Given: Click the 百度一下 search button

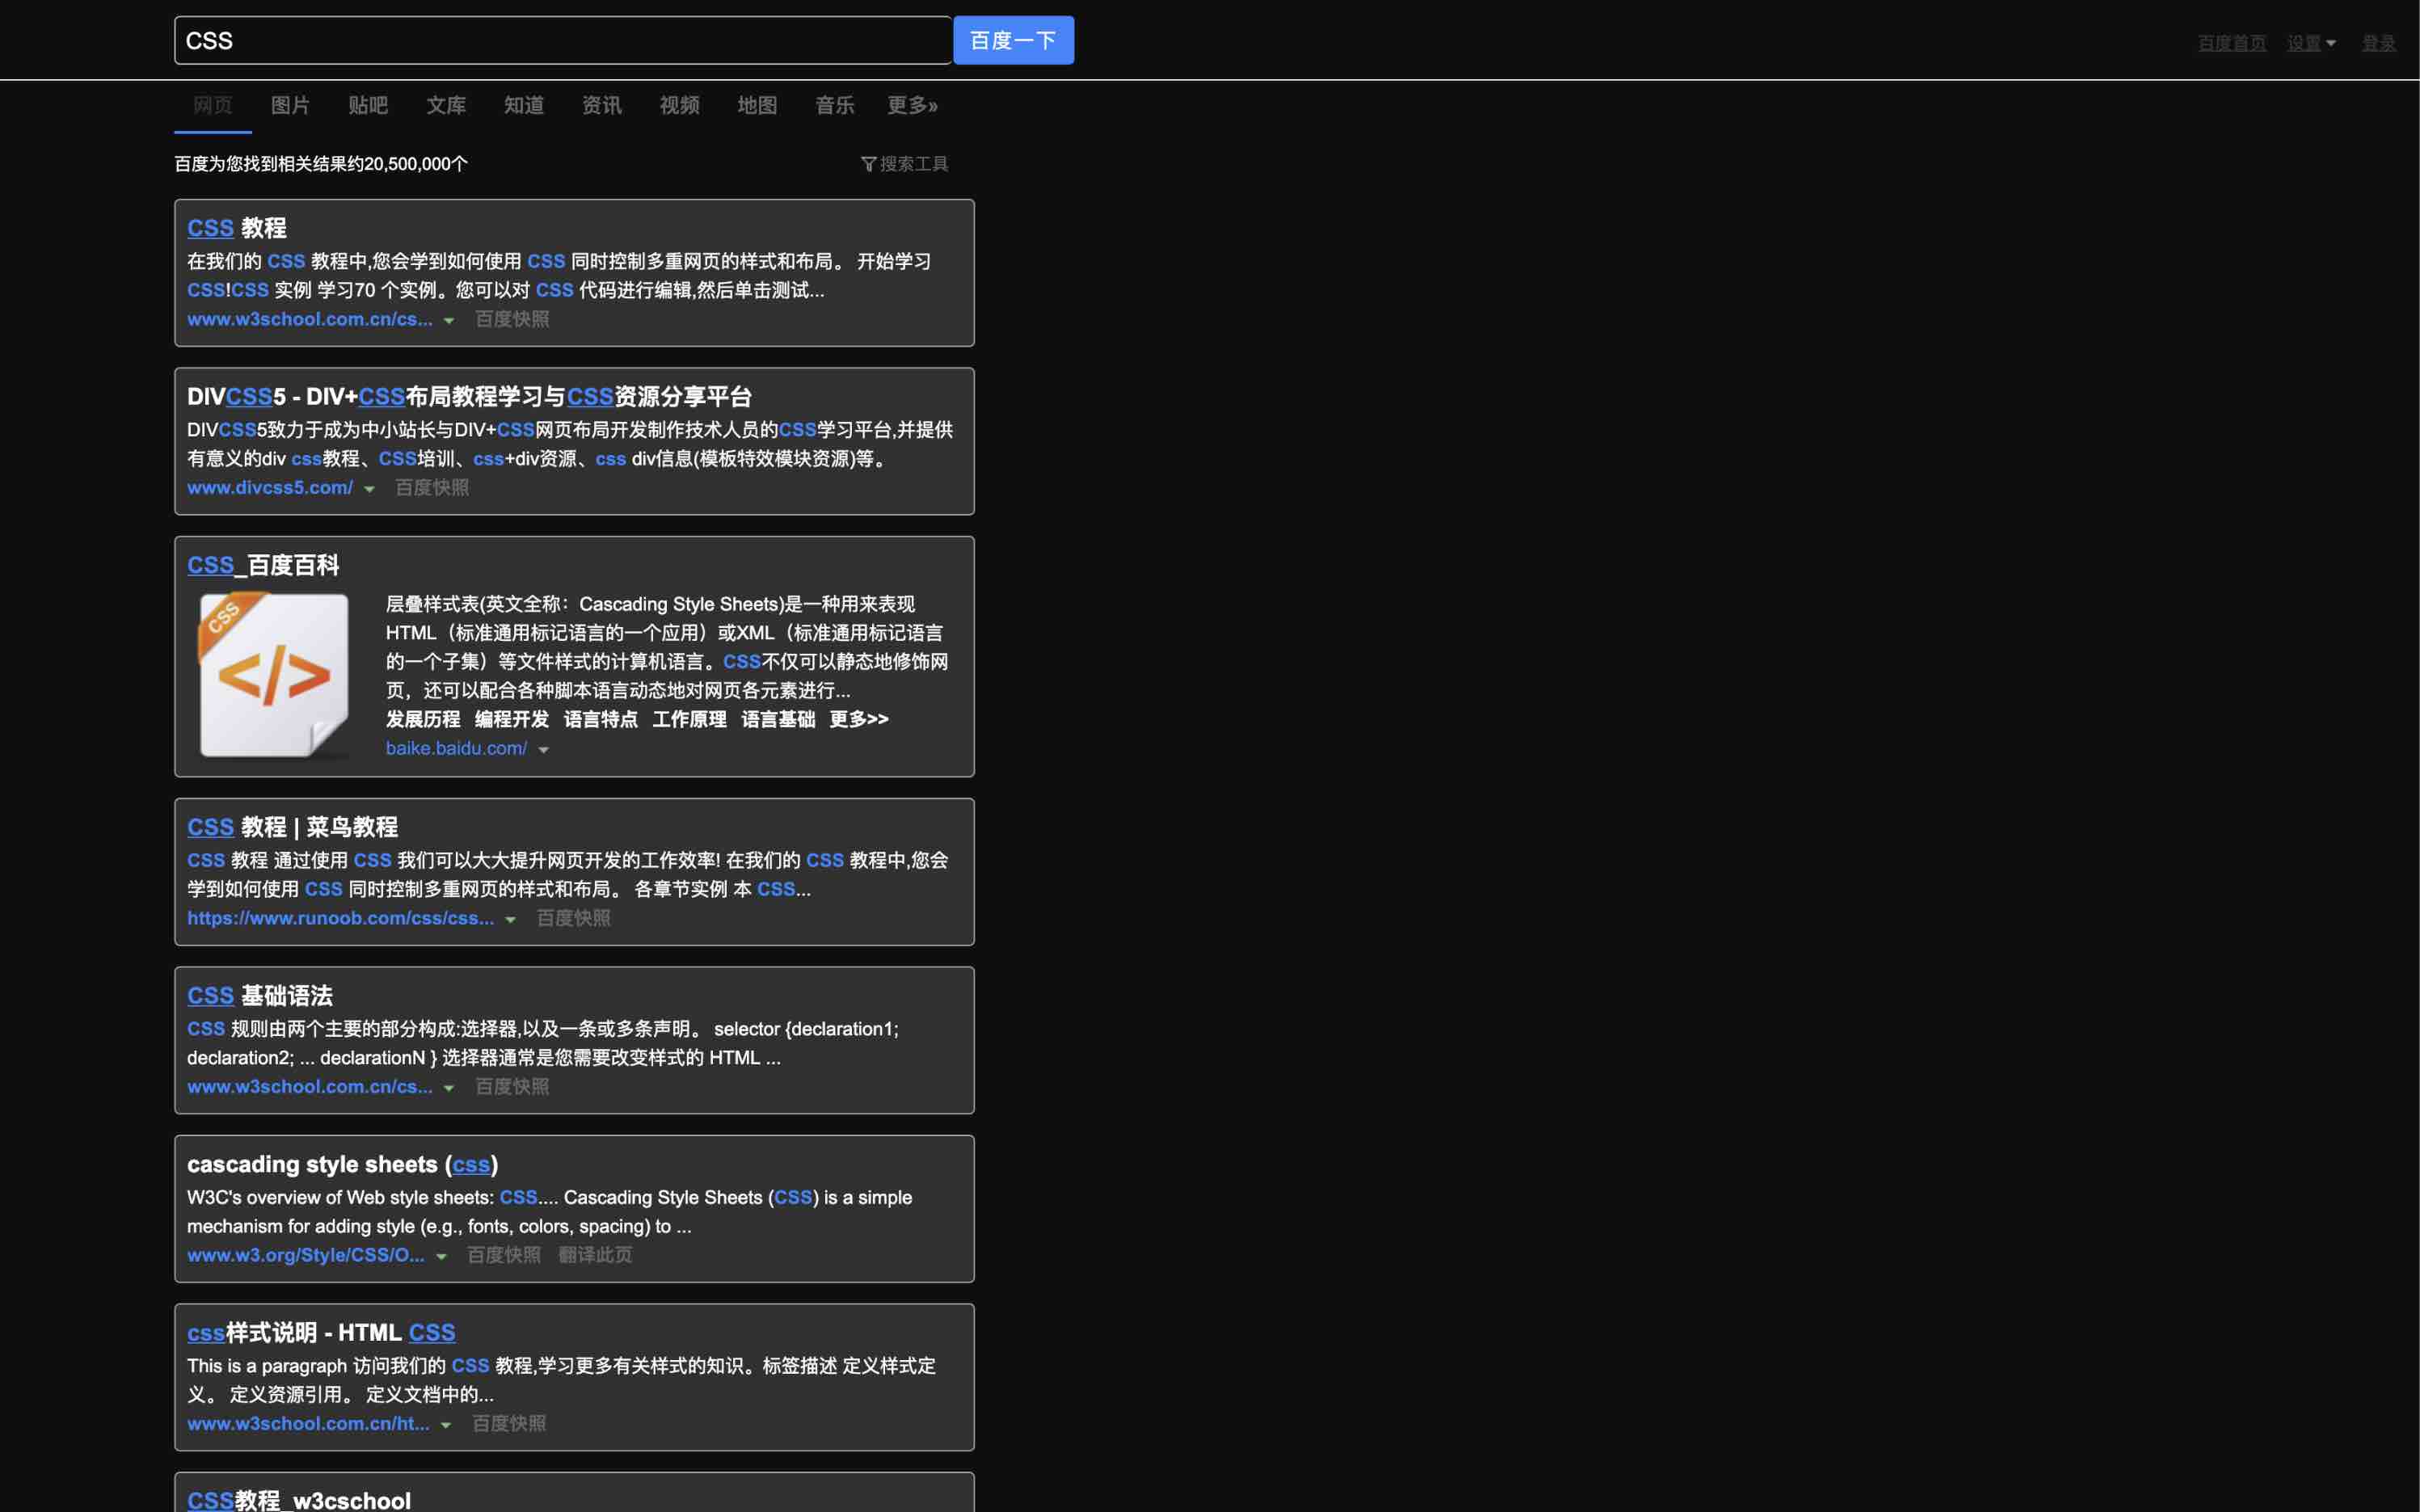Looking at the screenshot, I should [1013, 40].
